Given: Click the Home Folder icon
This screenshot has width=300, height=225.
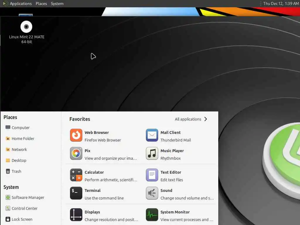Looking at the screenshot, I should click(8, 138).
